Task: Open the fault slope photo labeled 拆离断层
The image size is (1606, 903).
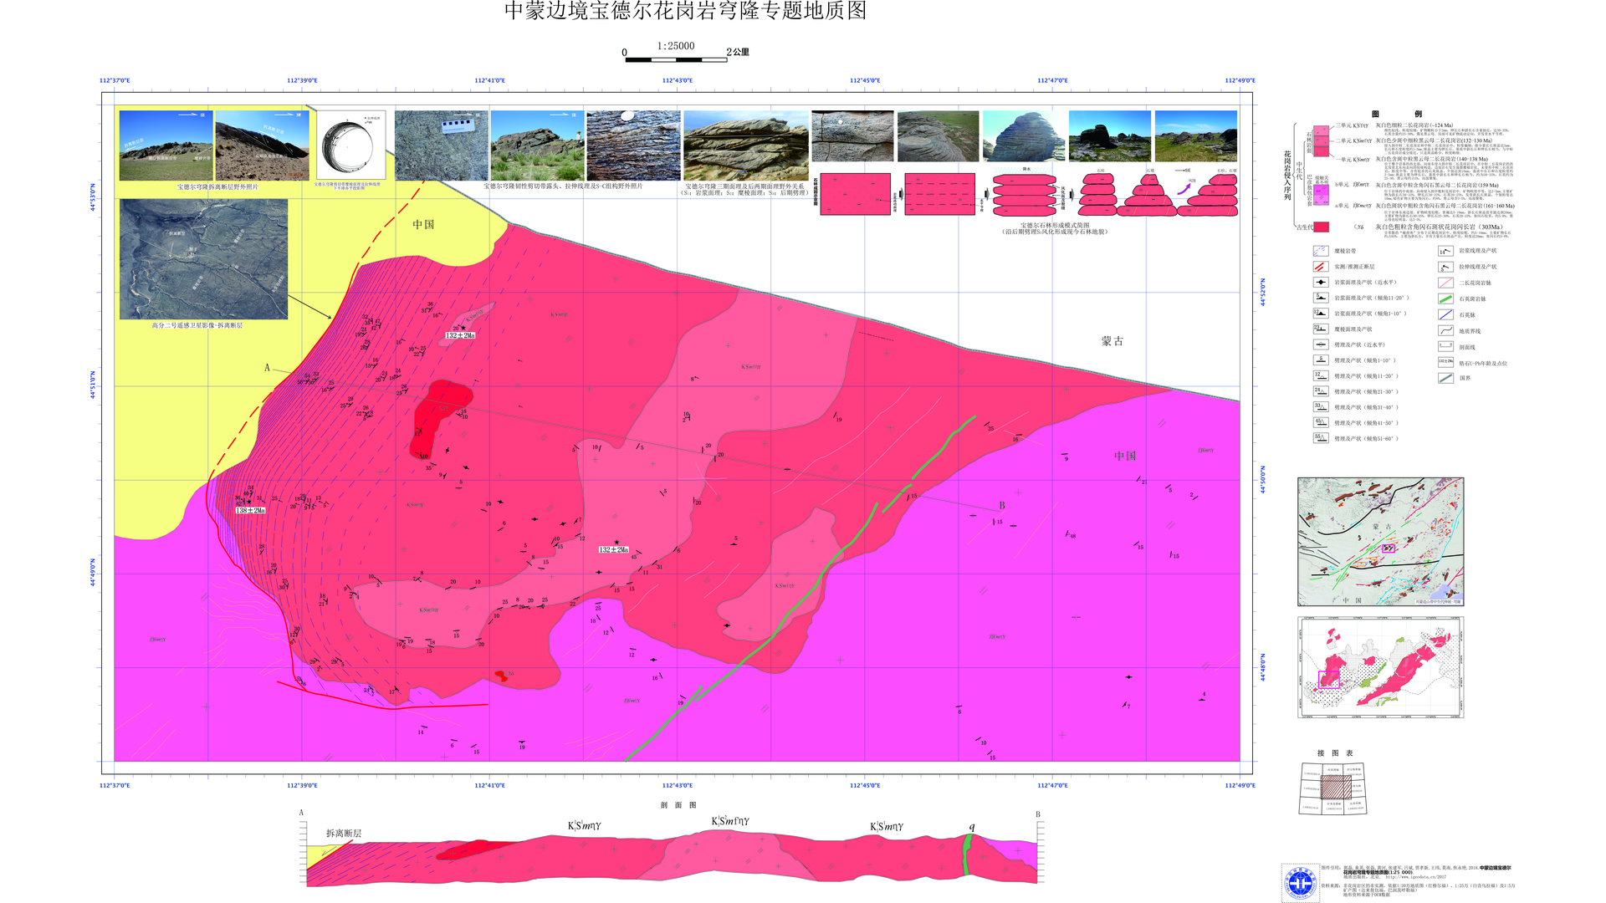Action: 262,145
